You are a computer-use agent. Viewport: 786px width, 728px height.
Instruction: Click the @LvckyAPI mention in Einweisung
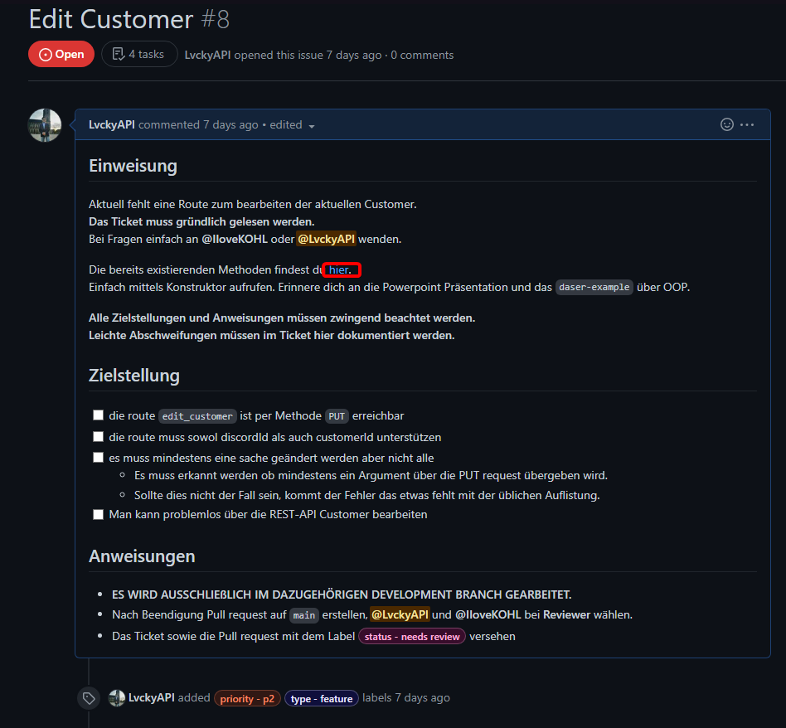coord(326,239)
